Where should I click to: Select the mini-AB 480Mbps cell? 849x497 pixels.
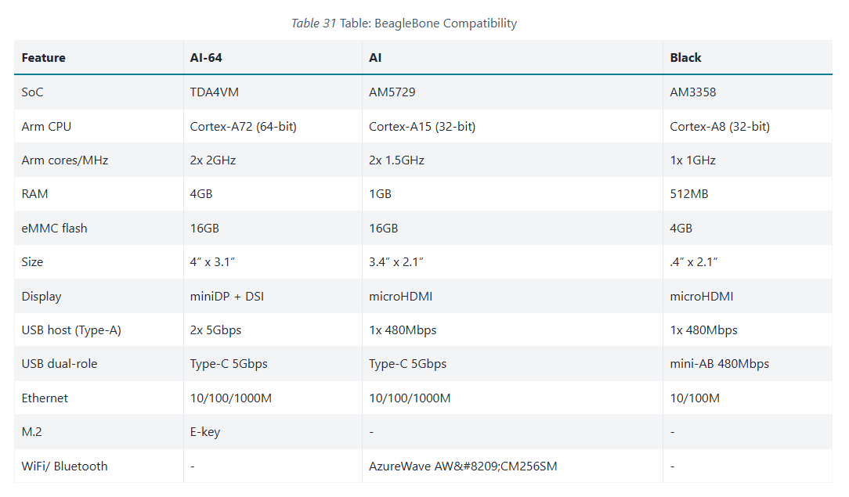click(x=720, y=364)
